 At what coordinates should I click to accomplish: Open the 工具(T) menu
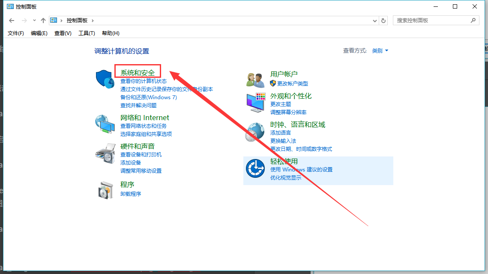[x=87, y=33]
